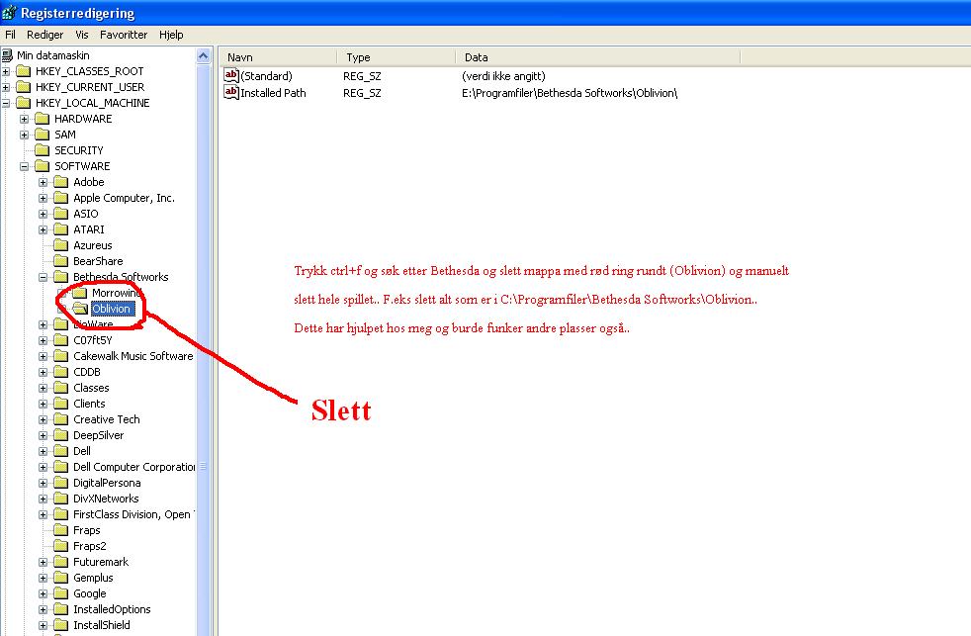Click the Fraps2 folder icon
Viewport: 971px width, 636px height.
[x=61, y=546]
